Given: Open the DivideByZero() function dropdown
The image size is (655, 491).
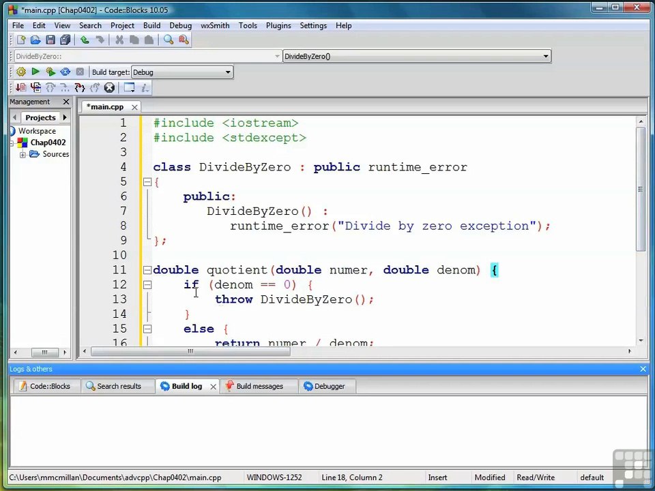Looking at the screenshot, I should click(416, 57).
